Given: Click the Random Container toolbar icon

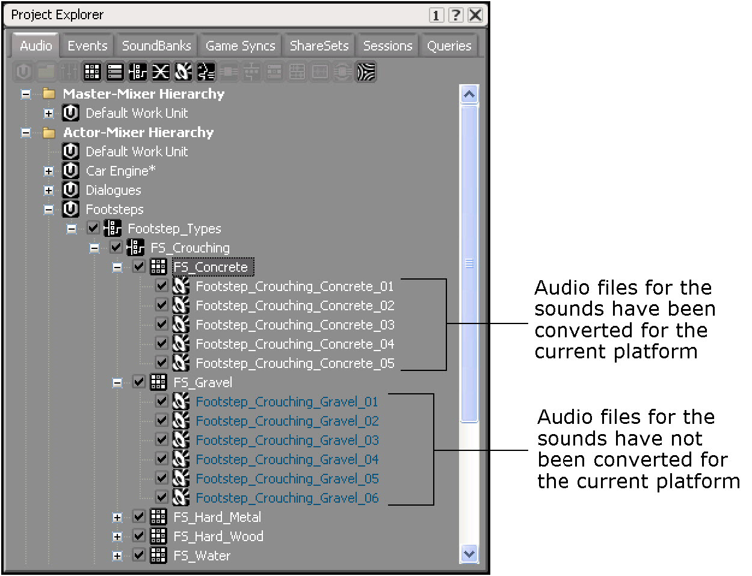Looking at the screenshot, I should point(92,72).
